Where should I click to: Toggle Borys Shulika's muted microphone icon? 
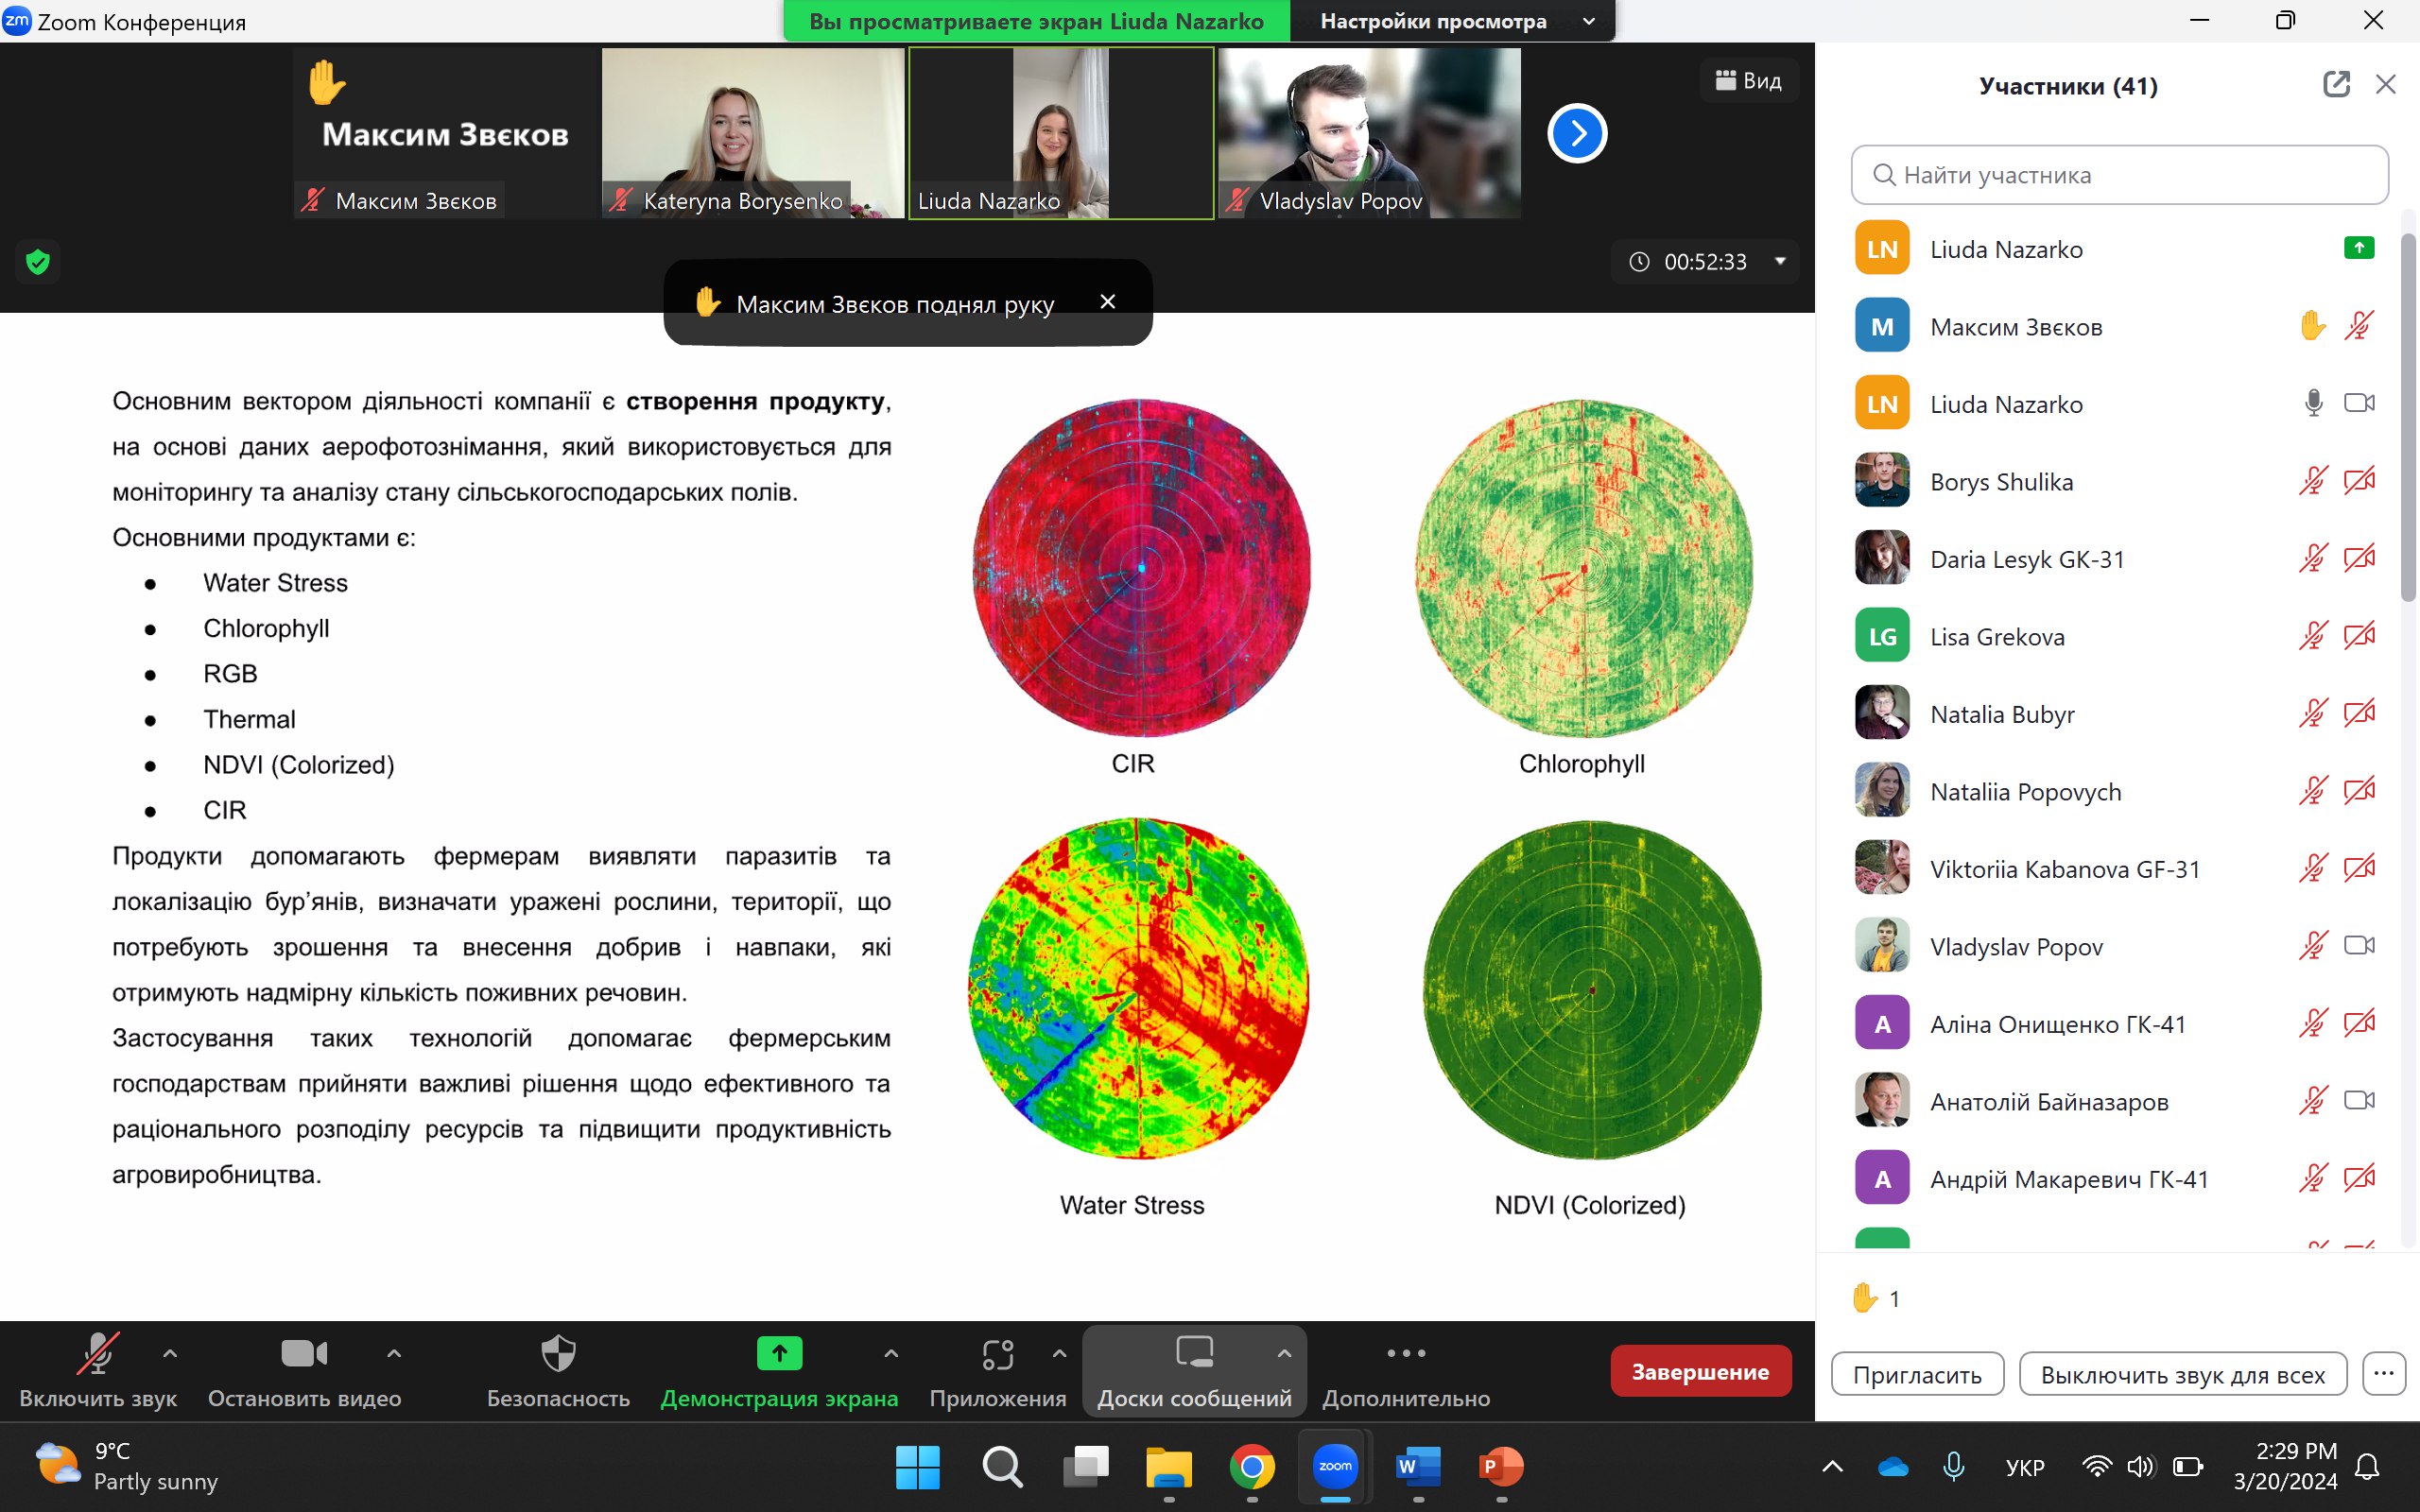pyautogui.click(x=2312, y=481)
